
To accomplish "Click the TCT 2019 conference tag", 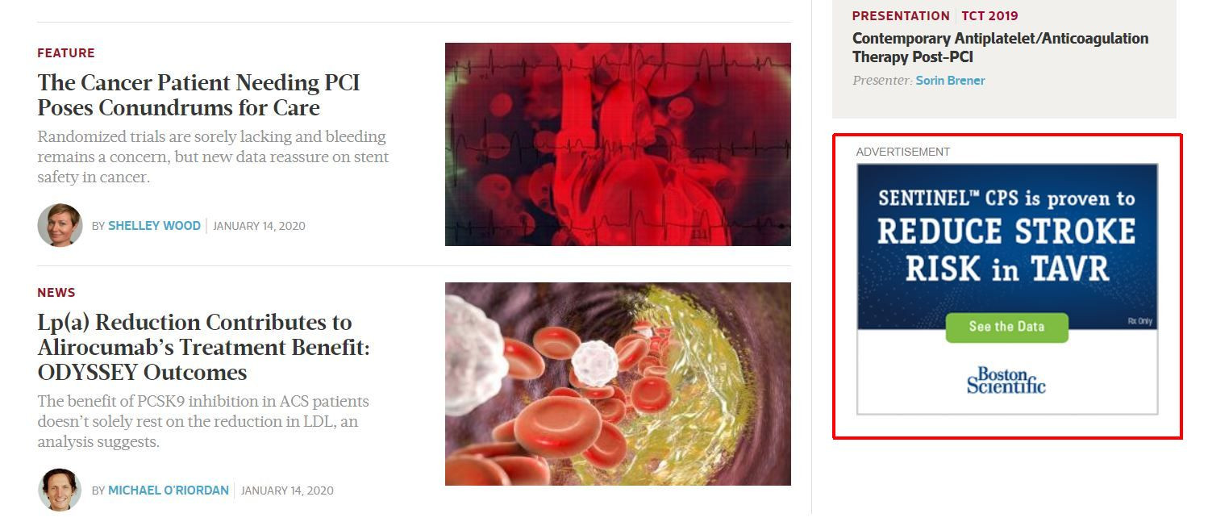I will coord(989,16).
